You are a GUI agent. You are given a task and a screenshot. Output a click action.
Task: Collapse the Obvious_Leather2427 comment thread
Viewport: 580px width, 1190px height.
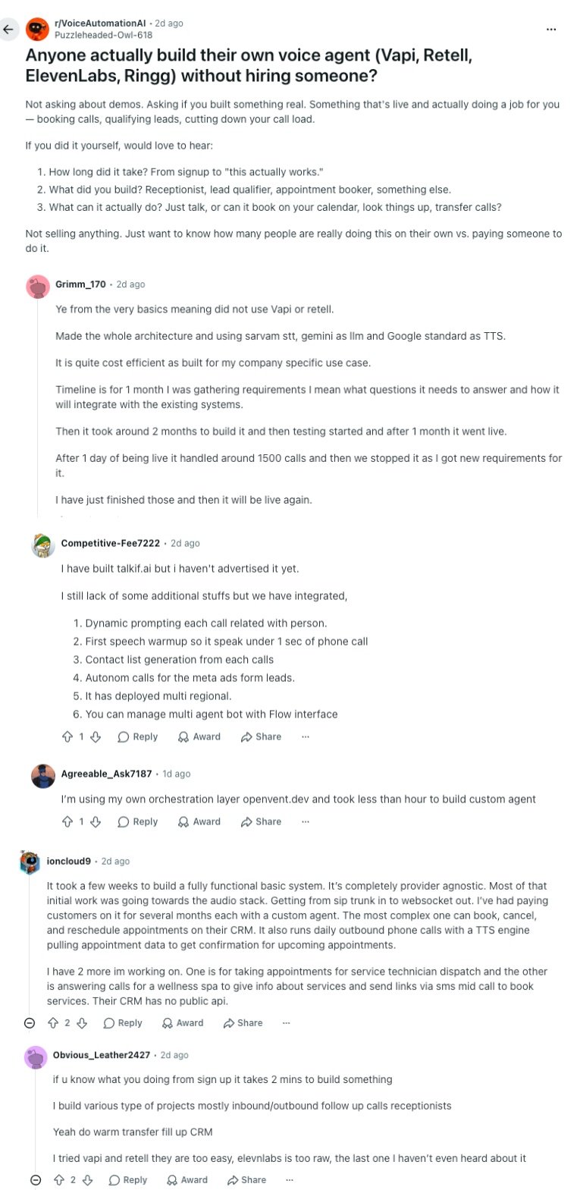(36, 1179)
